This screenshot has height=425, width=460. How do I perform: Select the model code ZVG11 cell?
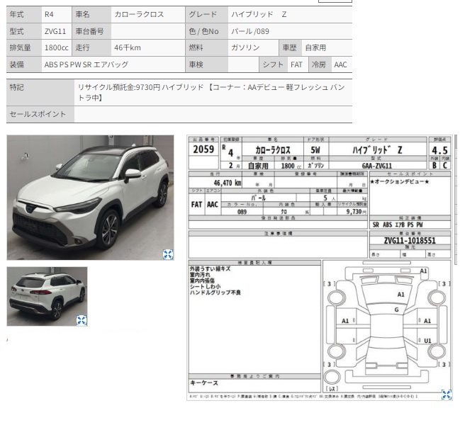(x=56, y=31)
